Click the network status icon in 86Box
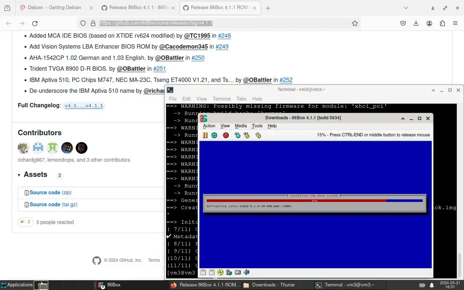This screenshot has width=464, height=290. pos(229,272)
